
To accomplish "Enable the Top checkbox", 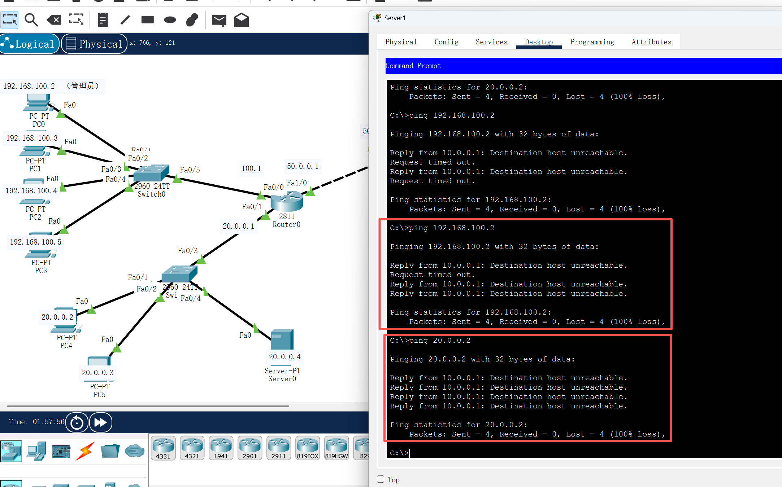I will [x=381, y=479].
